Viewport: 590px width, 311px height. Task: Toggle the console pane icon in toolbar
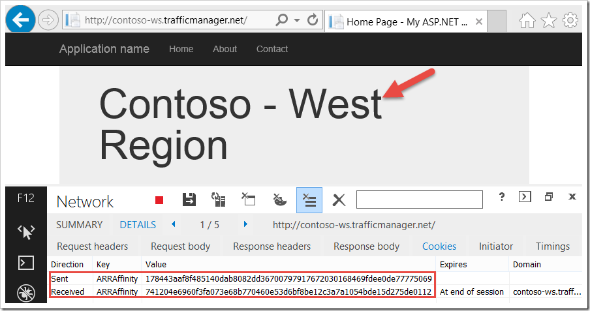(525, 197)
